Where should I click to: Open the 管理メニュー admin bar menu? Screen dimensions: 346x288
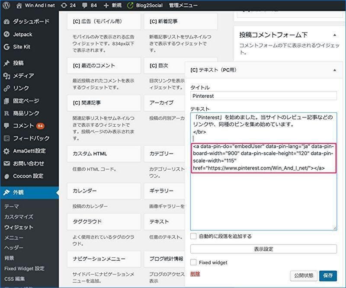(x=183, y=6)
